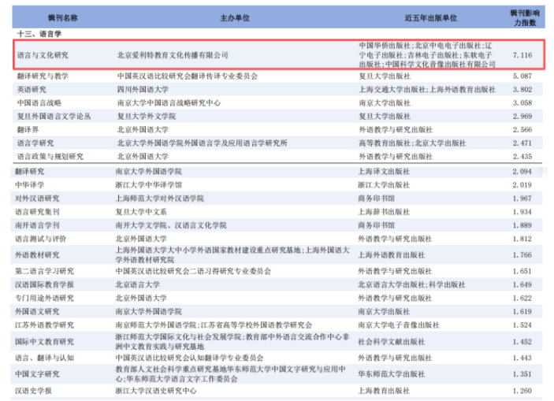Select journal name 中国文字研究
The image size is (554, 401).
(37, 374)
